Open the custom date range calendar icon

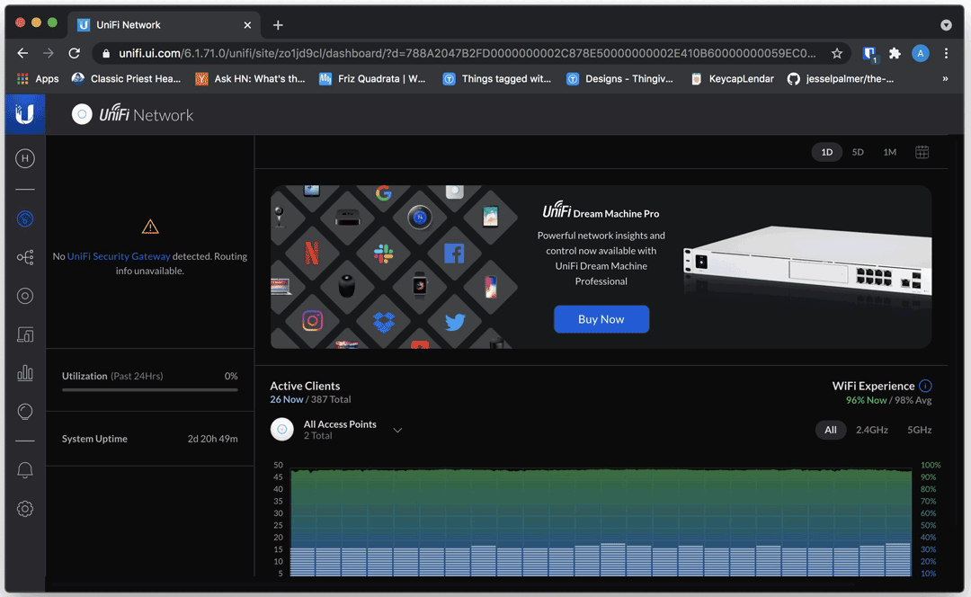click(x=922, y=152)
